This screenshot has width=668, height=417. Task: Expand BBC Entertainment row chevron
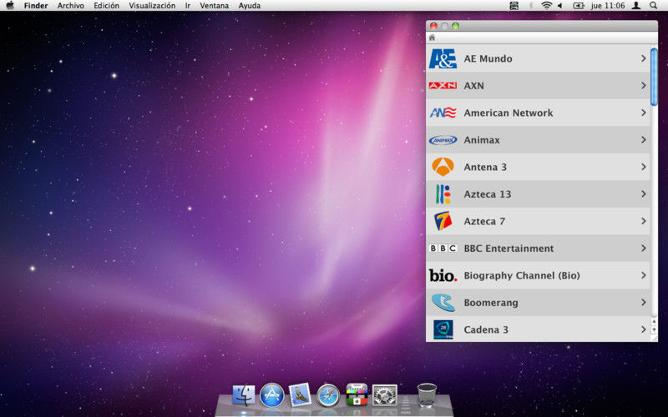coord(643,248)
